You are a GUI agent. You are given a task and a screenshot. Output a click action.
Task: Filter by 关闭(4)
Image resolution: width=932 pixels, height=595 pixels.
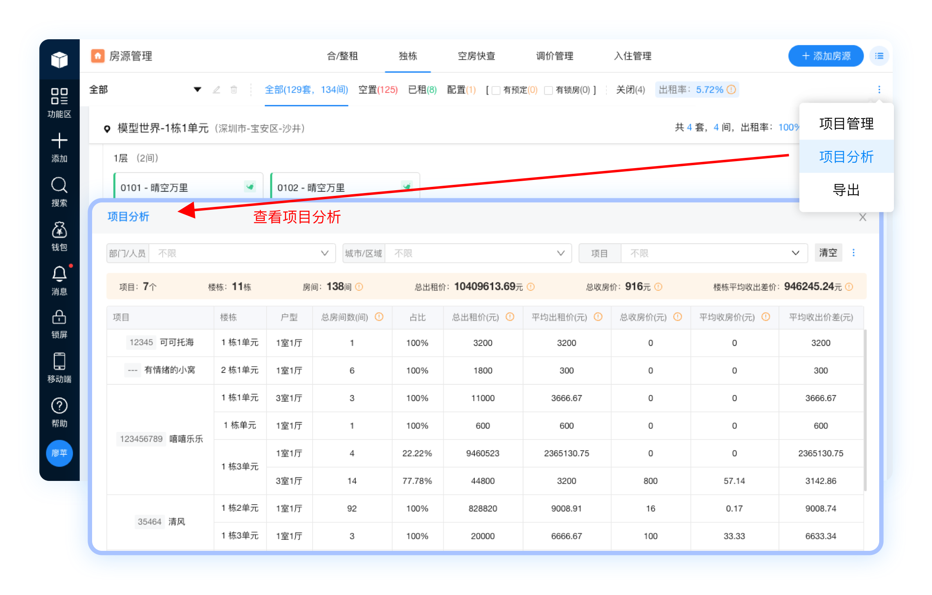tap(630, 90)
